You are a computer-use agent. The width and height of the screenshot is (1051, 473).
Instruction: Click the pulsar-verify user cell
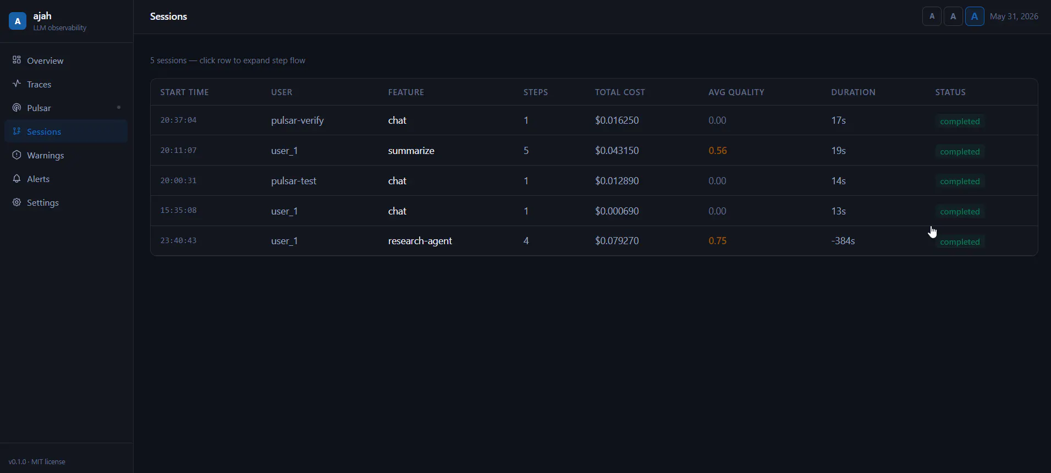pyautogui.click(x=298, y=120)
